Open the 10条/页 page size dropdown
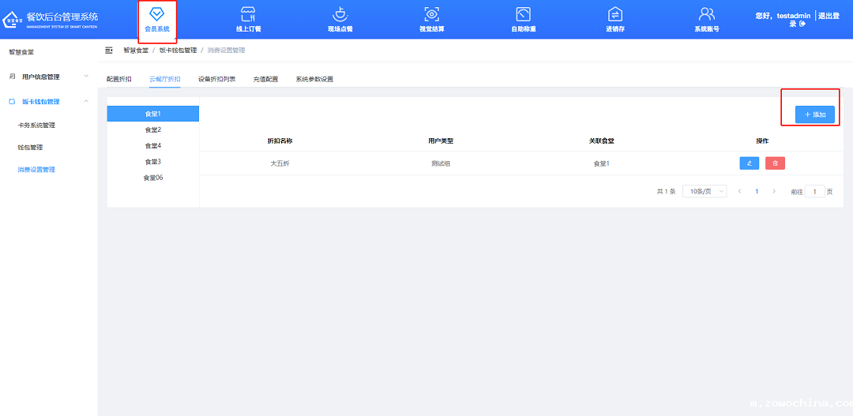Image resolution: width=853 pixels, height=416 pixels. coord(704,192)
